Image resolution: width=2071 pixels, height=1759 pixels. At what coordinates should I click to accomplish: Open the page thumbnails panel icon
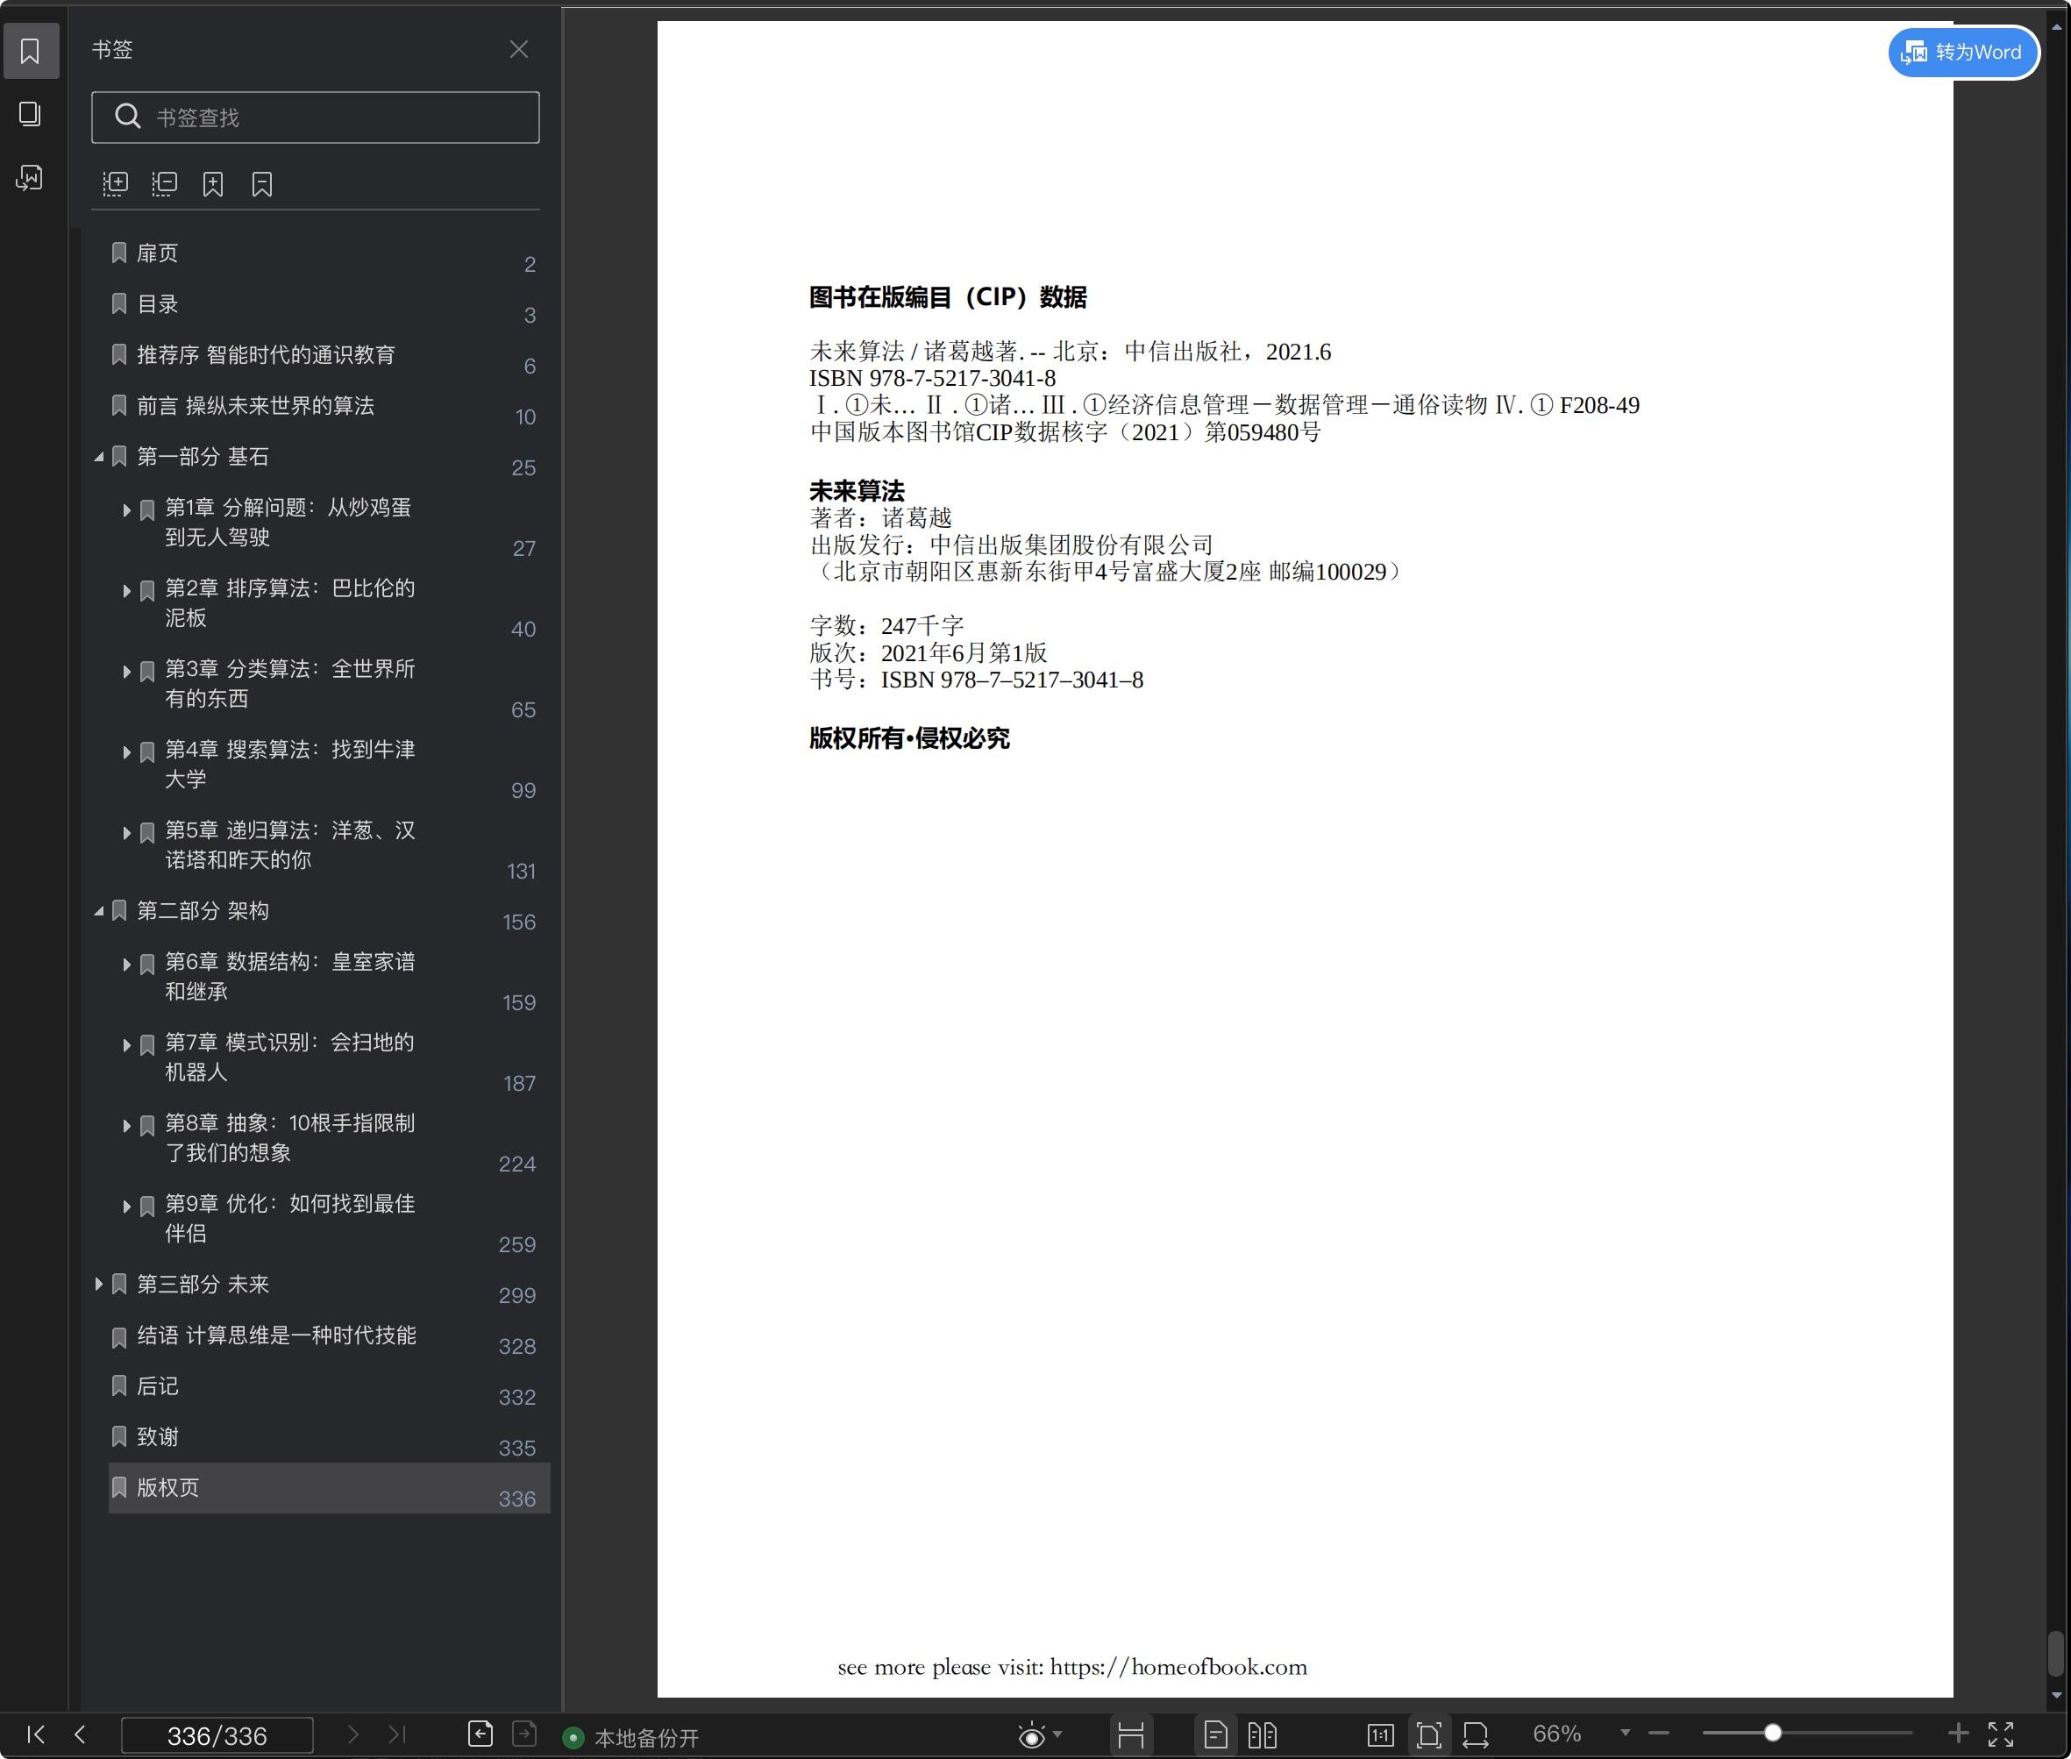(x=30, y=115)
